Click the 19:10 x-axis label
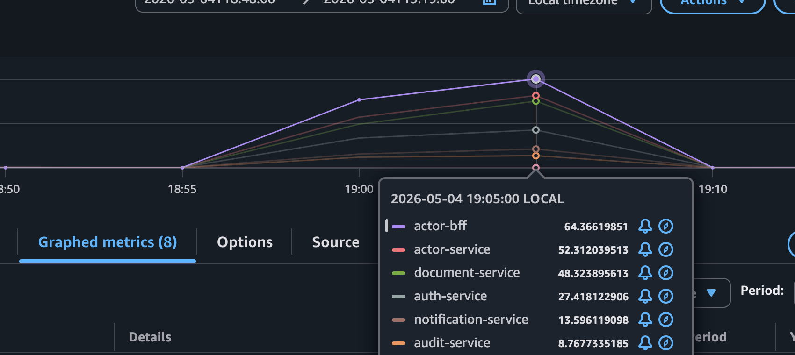Image resolution: width=795 pixels, height=355 pixels. point(713,189)
